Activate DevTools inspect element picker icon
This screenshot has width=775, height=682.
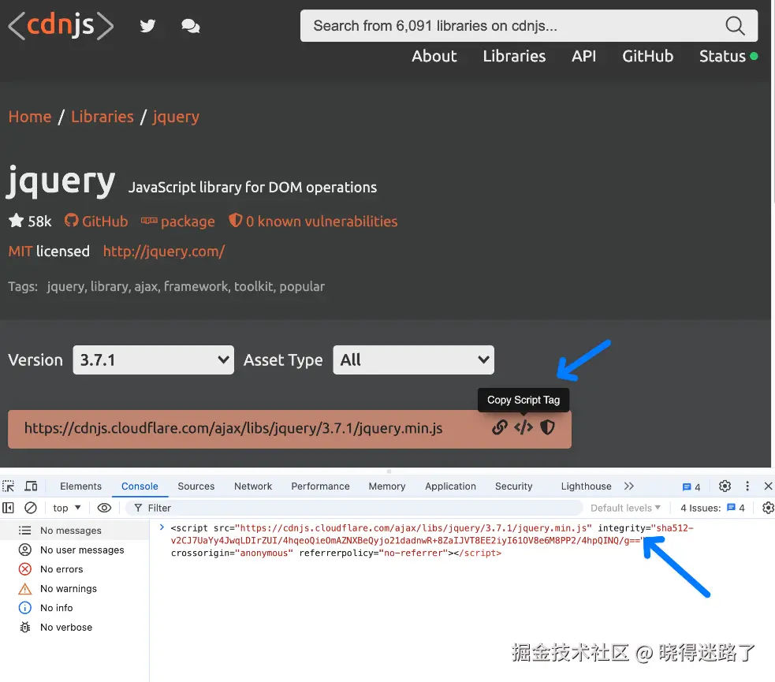click(x=9, y=486)
